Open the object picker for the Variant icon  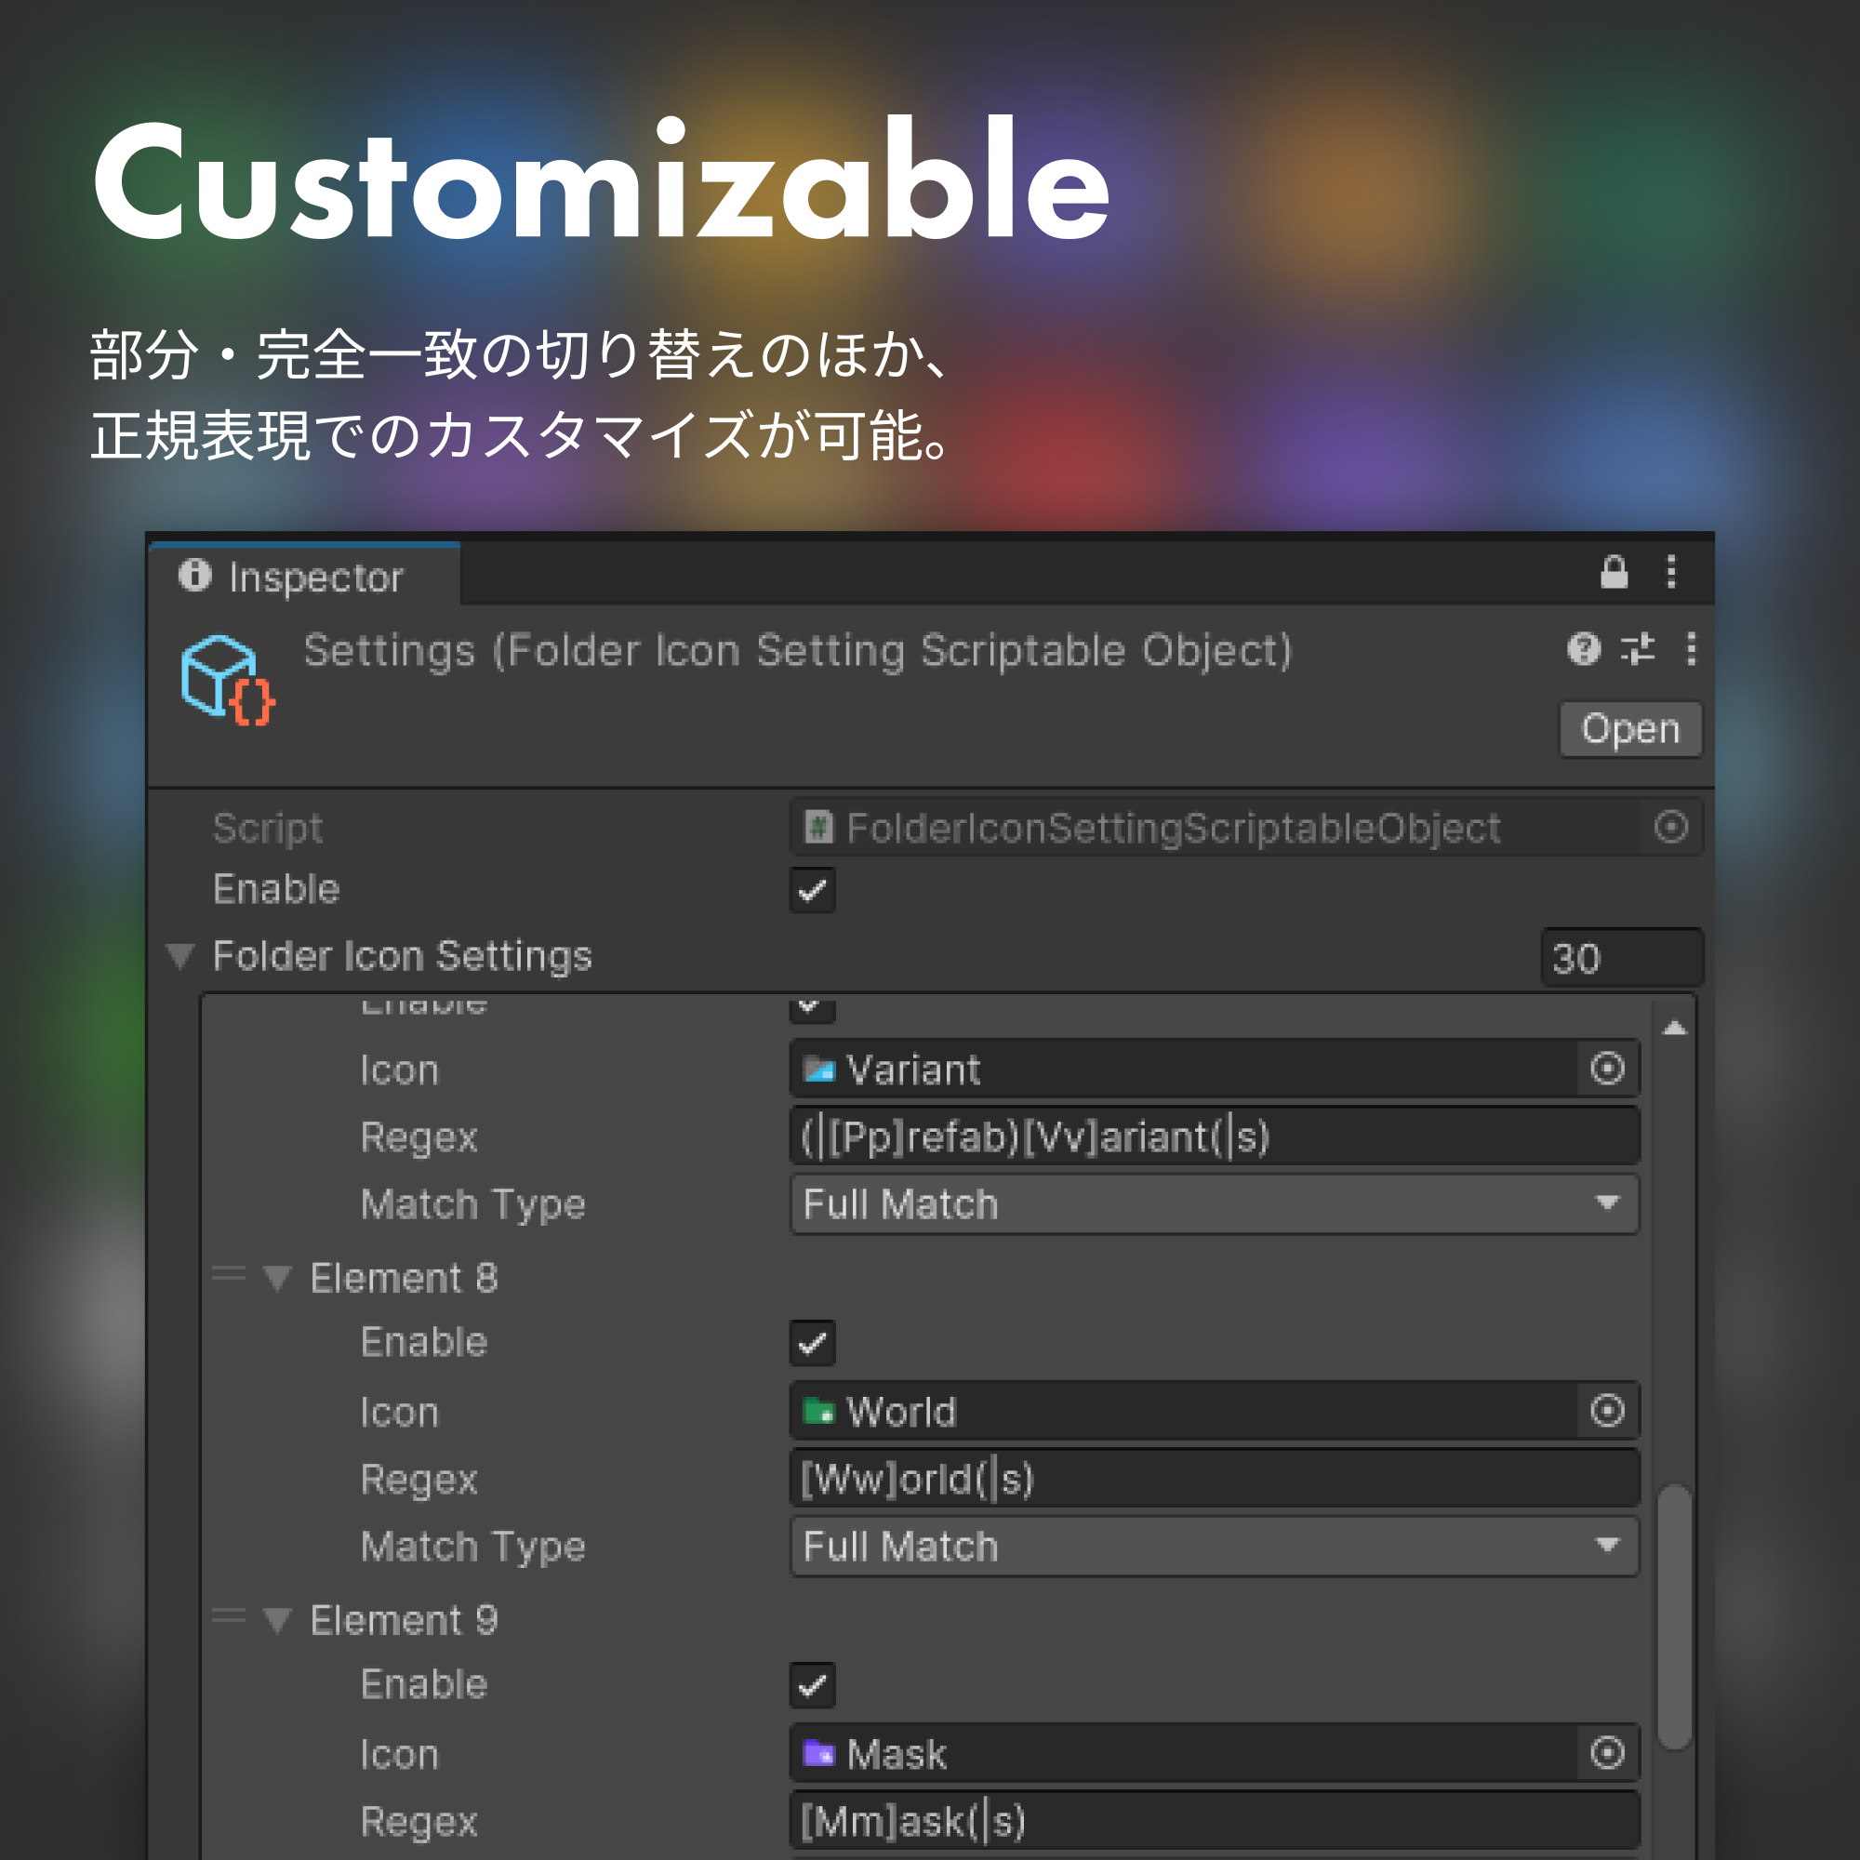tap(1609, 1069)
